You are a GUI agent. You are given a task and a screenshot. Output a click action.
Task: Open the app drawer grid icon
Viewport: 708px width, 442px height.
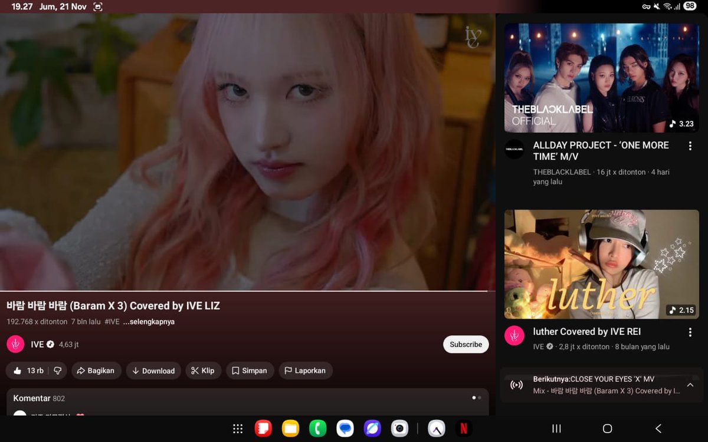[x=238, y=429]
